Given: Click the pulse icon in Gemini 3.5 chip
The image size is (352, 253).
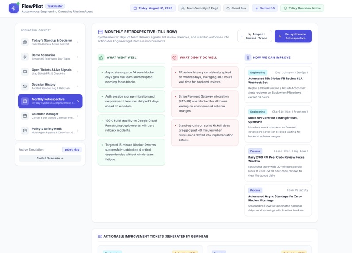Looking at the screenshot, I should [256, 8].
